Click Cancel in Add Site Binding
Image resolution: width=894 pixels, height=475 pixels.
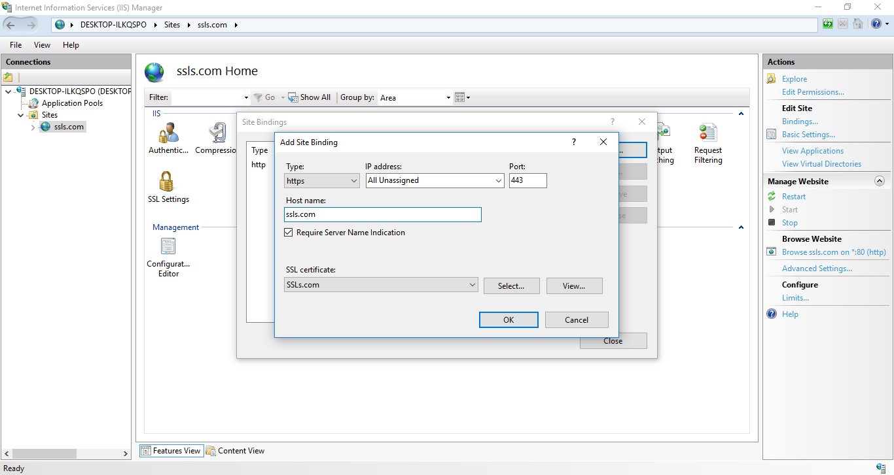(x=577, y=319)
